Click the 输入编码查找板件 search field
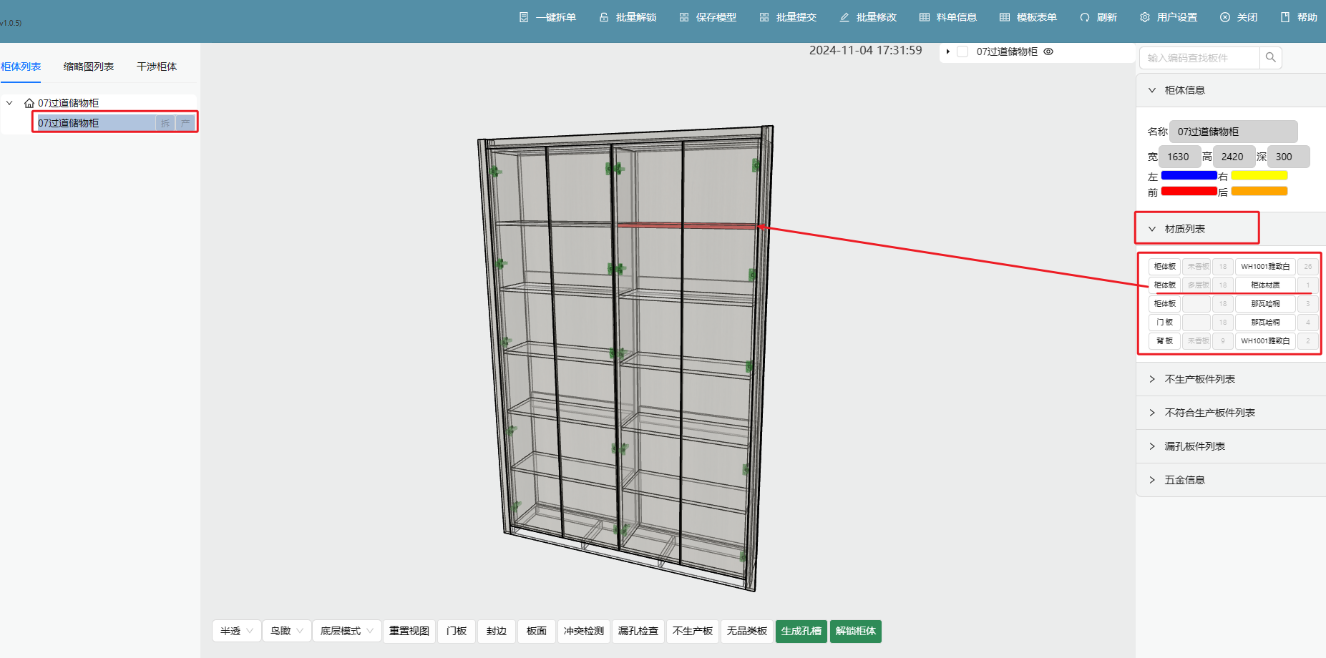This screenshot has height=658, width=1326. (1199, 58)
